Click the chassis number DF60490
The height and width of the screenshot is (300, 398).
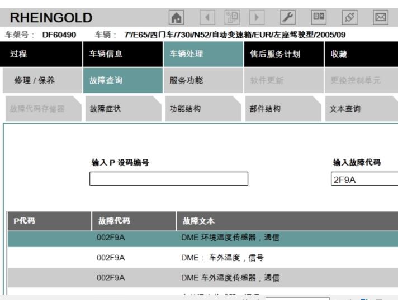(x=59, y=35)
